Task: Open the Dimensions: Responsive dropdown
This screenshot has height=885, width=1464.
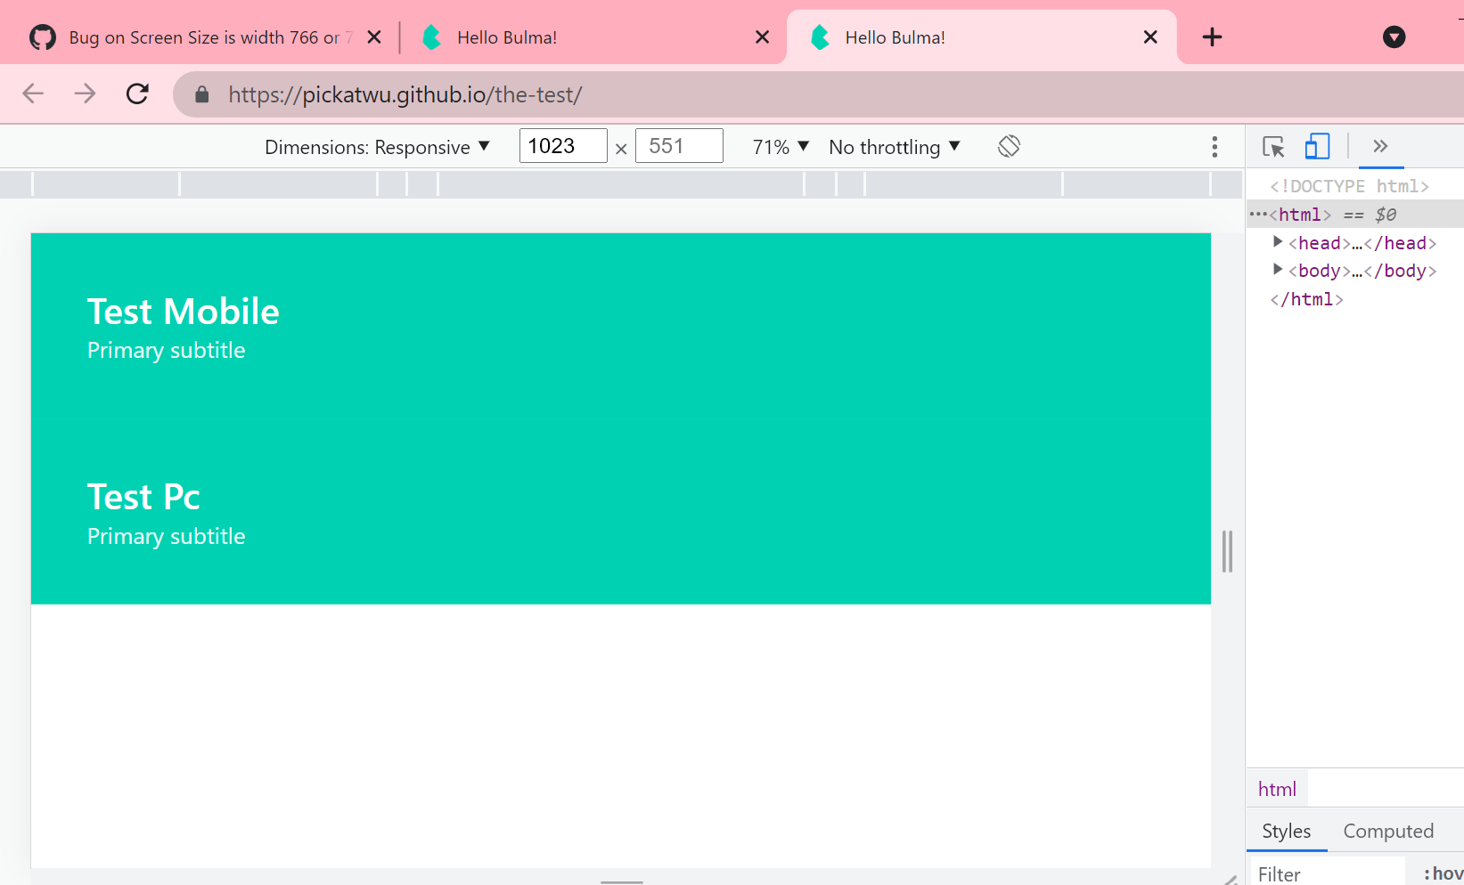Action: [x=378, y=146]
